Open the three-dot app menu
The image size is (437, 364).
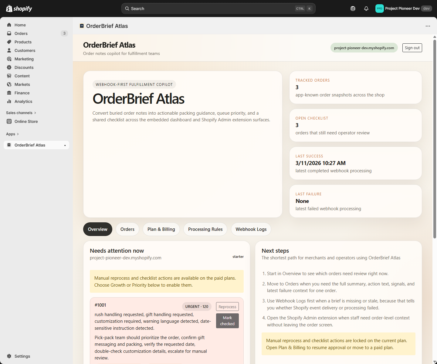[x=428, y=26]
